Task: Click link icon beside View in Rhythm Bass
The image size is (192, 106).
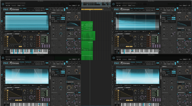Action: 189,59
